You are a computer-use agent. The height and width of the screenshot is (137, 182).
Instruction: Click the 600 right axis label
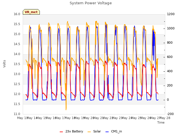(x=170, y=57)
